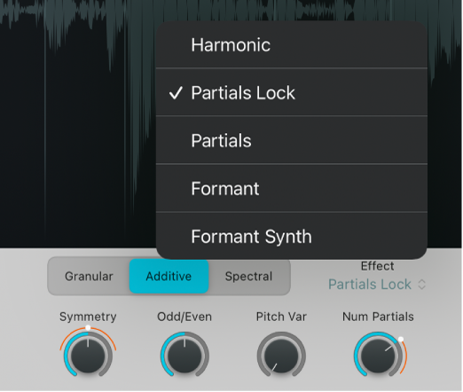
Task: Activate the Additive mode button
Action: [x=169, y=277]
